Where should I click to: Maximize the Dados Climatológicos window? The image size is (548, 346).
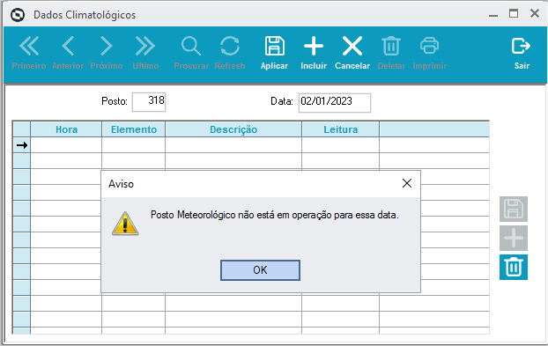pyautogui.click(x=514, y=13)
